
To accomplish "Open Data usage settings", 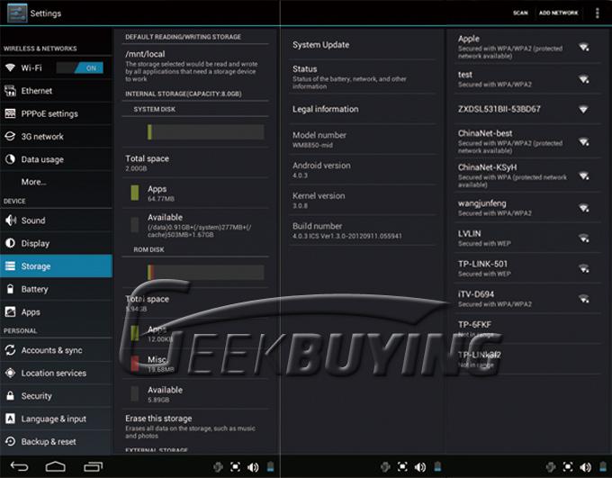I will (56, 159).
